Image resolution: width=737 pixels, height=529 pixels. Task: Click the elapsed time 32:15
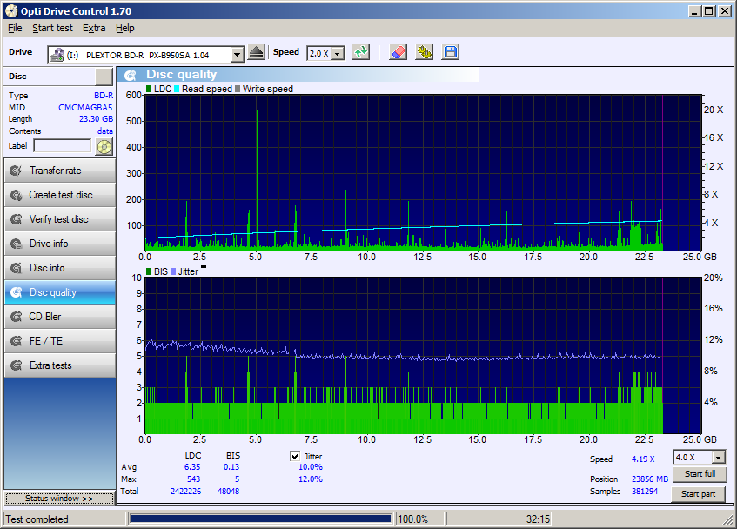[538, 519]
